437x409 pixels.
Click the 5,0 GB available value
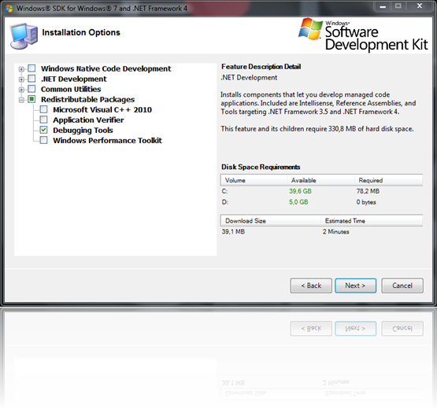tap(298, 202)
